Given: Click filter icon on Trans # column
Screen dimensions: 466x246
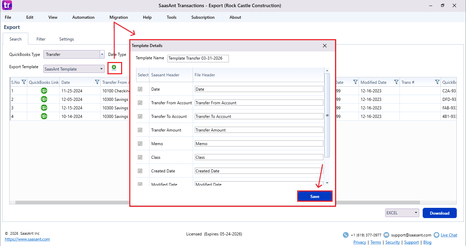Looking at the screenshot, I should [x=437, y=82].
